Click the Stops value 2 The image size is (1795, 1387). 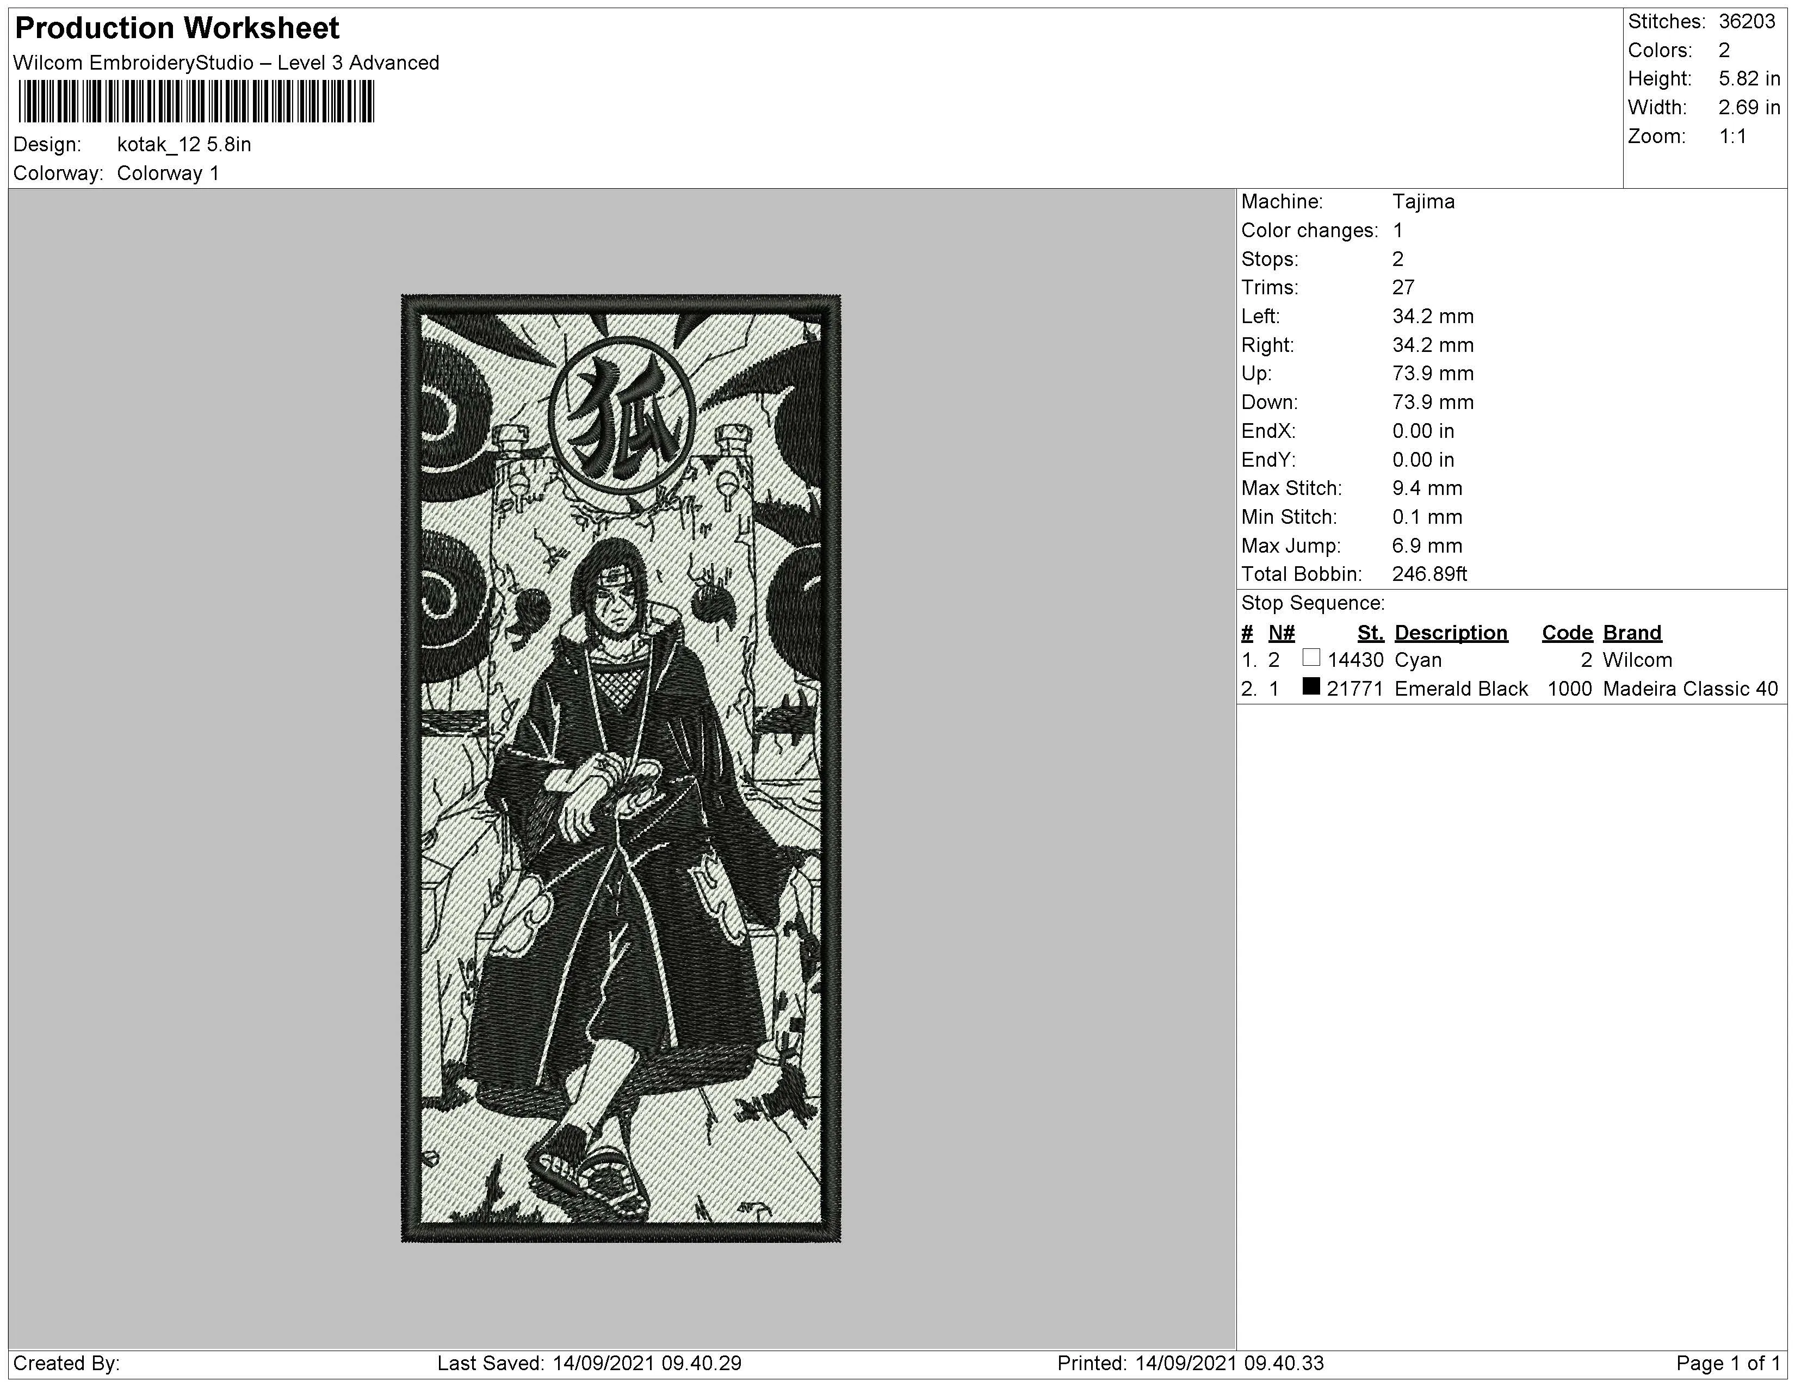1398,259
